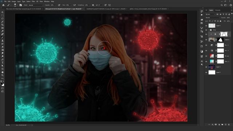Viewport: 233px width, 131px height.
Task: Select the Gradient tool
Action: point(3,50)
